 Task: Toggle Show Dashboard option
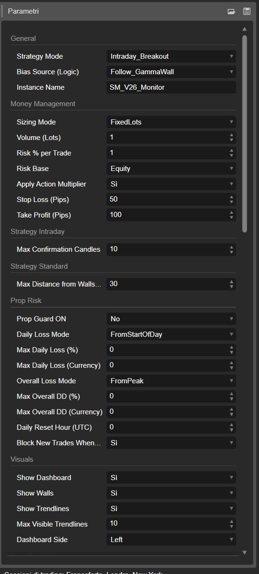click(171, 478)
